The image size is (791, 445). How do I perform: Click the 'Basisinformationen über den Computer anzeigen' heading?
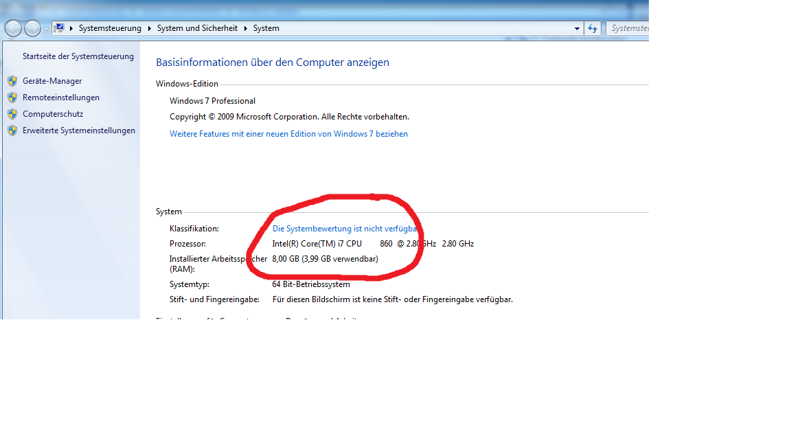click(x=273, y=62)
